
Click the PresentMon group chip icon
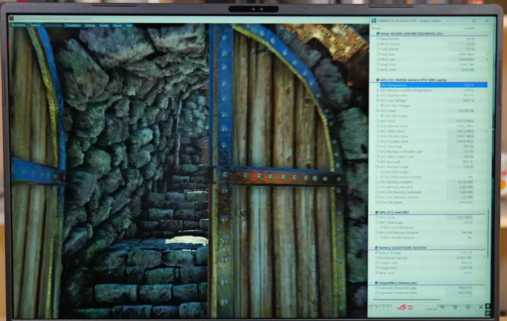tap(376, 283)
